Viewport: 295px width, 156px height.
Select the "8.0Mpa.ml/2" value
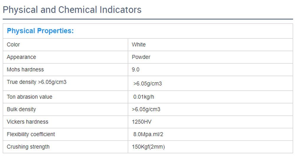(x=148, y=135)
